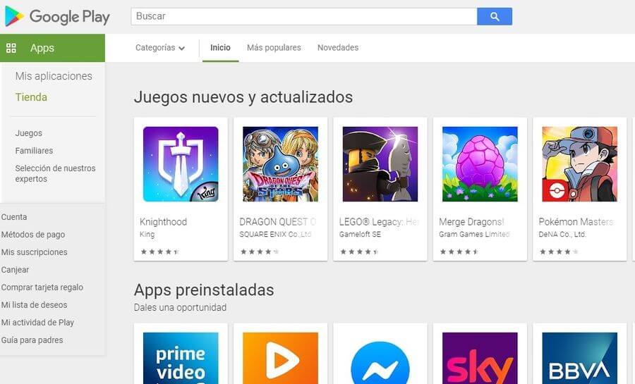Viewport: 635px width, 384px height.
Task: Open the Prime Video app icon
Action: point(181,358)
